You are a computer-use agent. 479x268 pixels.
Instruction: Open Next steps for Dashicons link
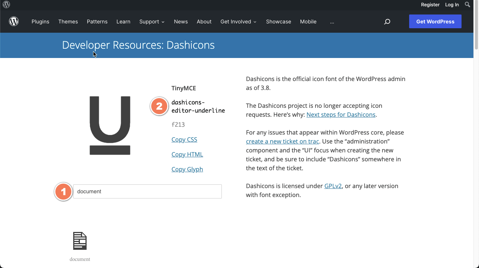point(341,114)
